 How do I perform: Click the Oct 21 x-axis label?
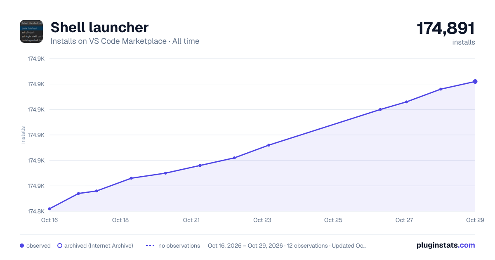(191, 220)
